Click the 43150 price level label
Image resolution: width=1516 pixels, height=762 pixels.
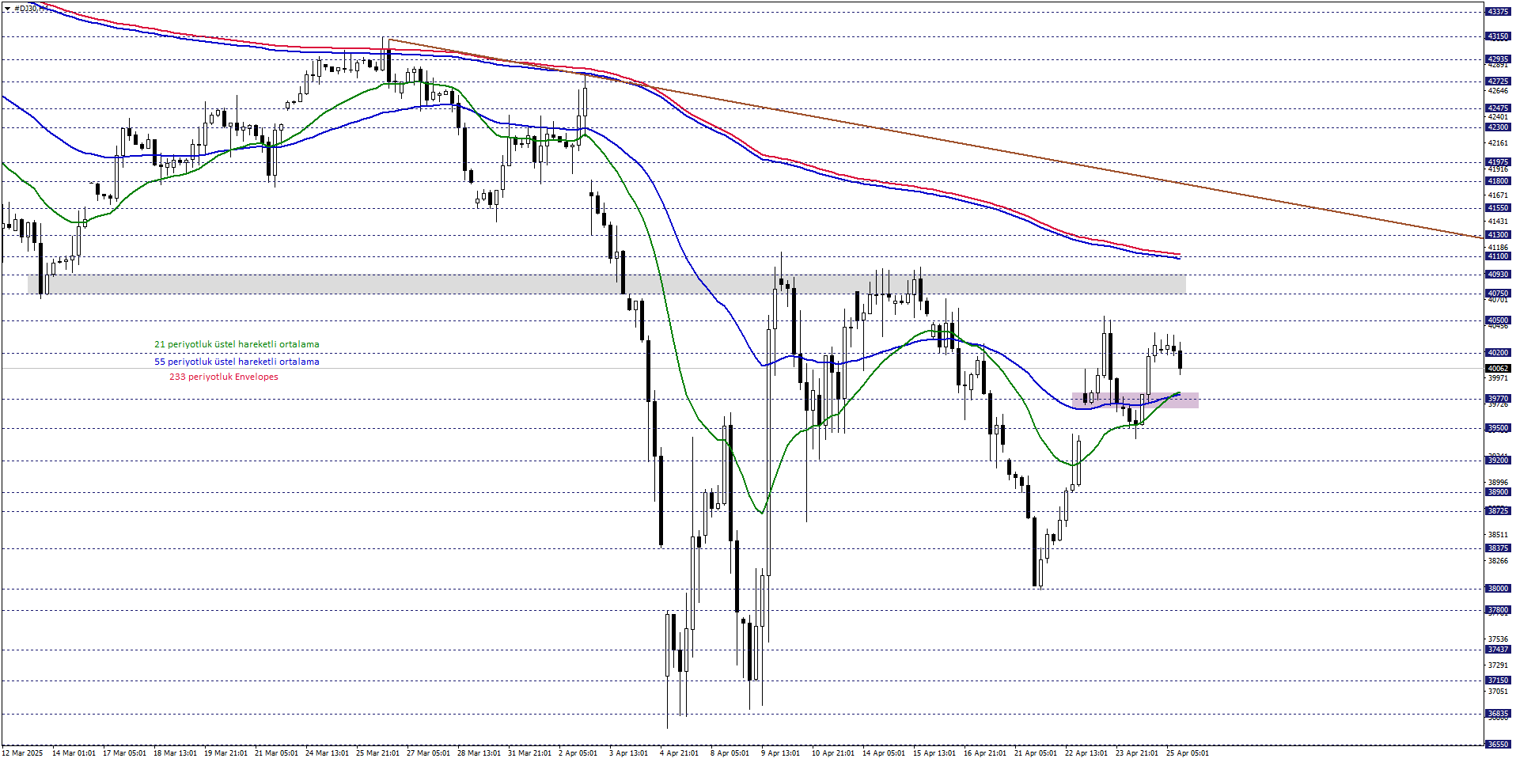click(1499, 36)
